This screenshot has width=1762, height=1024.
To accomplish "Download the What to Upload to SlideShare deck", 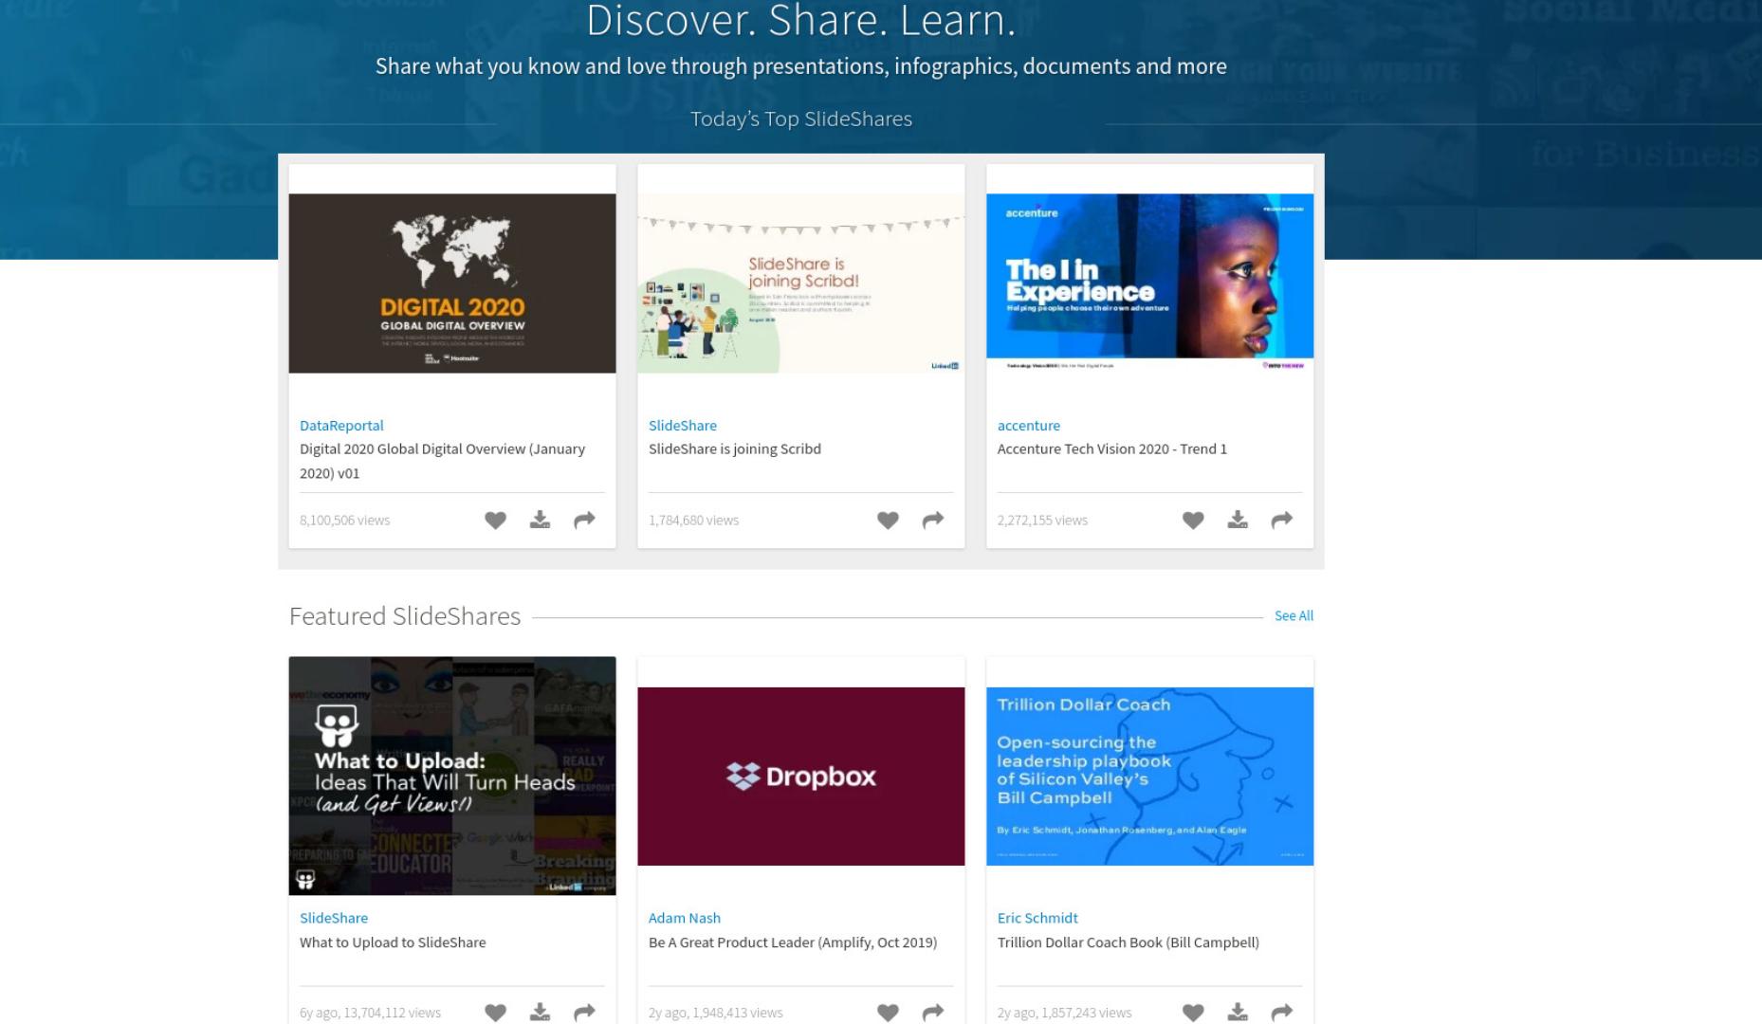I will pyautogui.click(x=540, y=1013).
